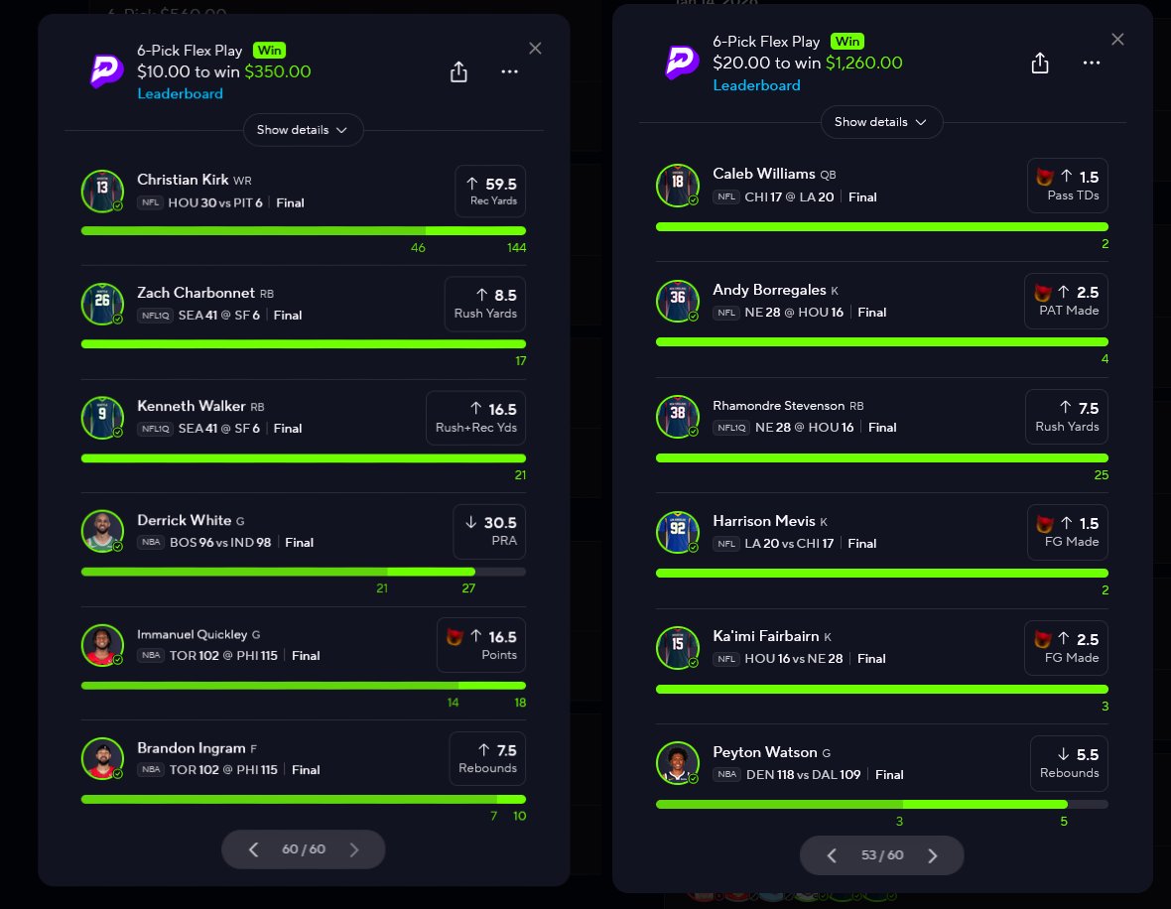Click Kenneth Walker player avatar

click(102, 418)
